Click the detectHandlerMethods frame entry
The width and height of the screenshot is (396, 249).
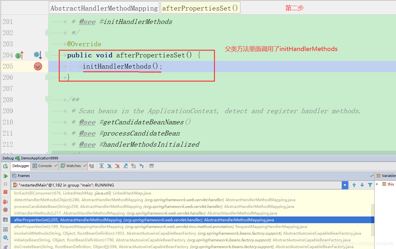64,199
